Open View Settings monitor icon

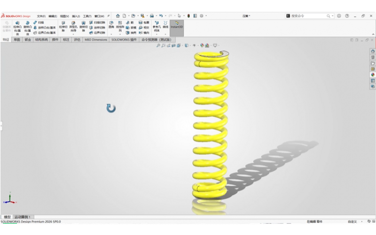point(215,45)
